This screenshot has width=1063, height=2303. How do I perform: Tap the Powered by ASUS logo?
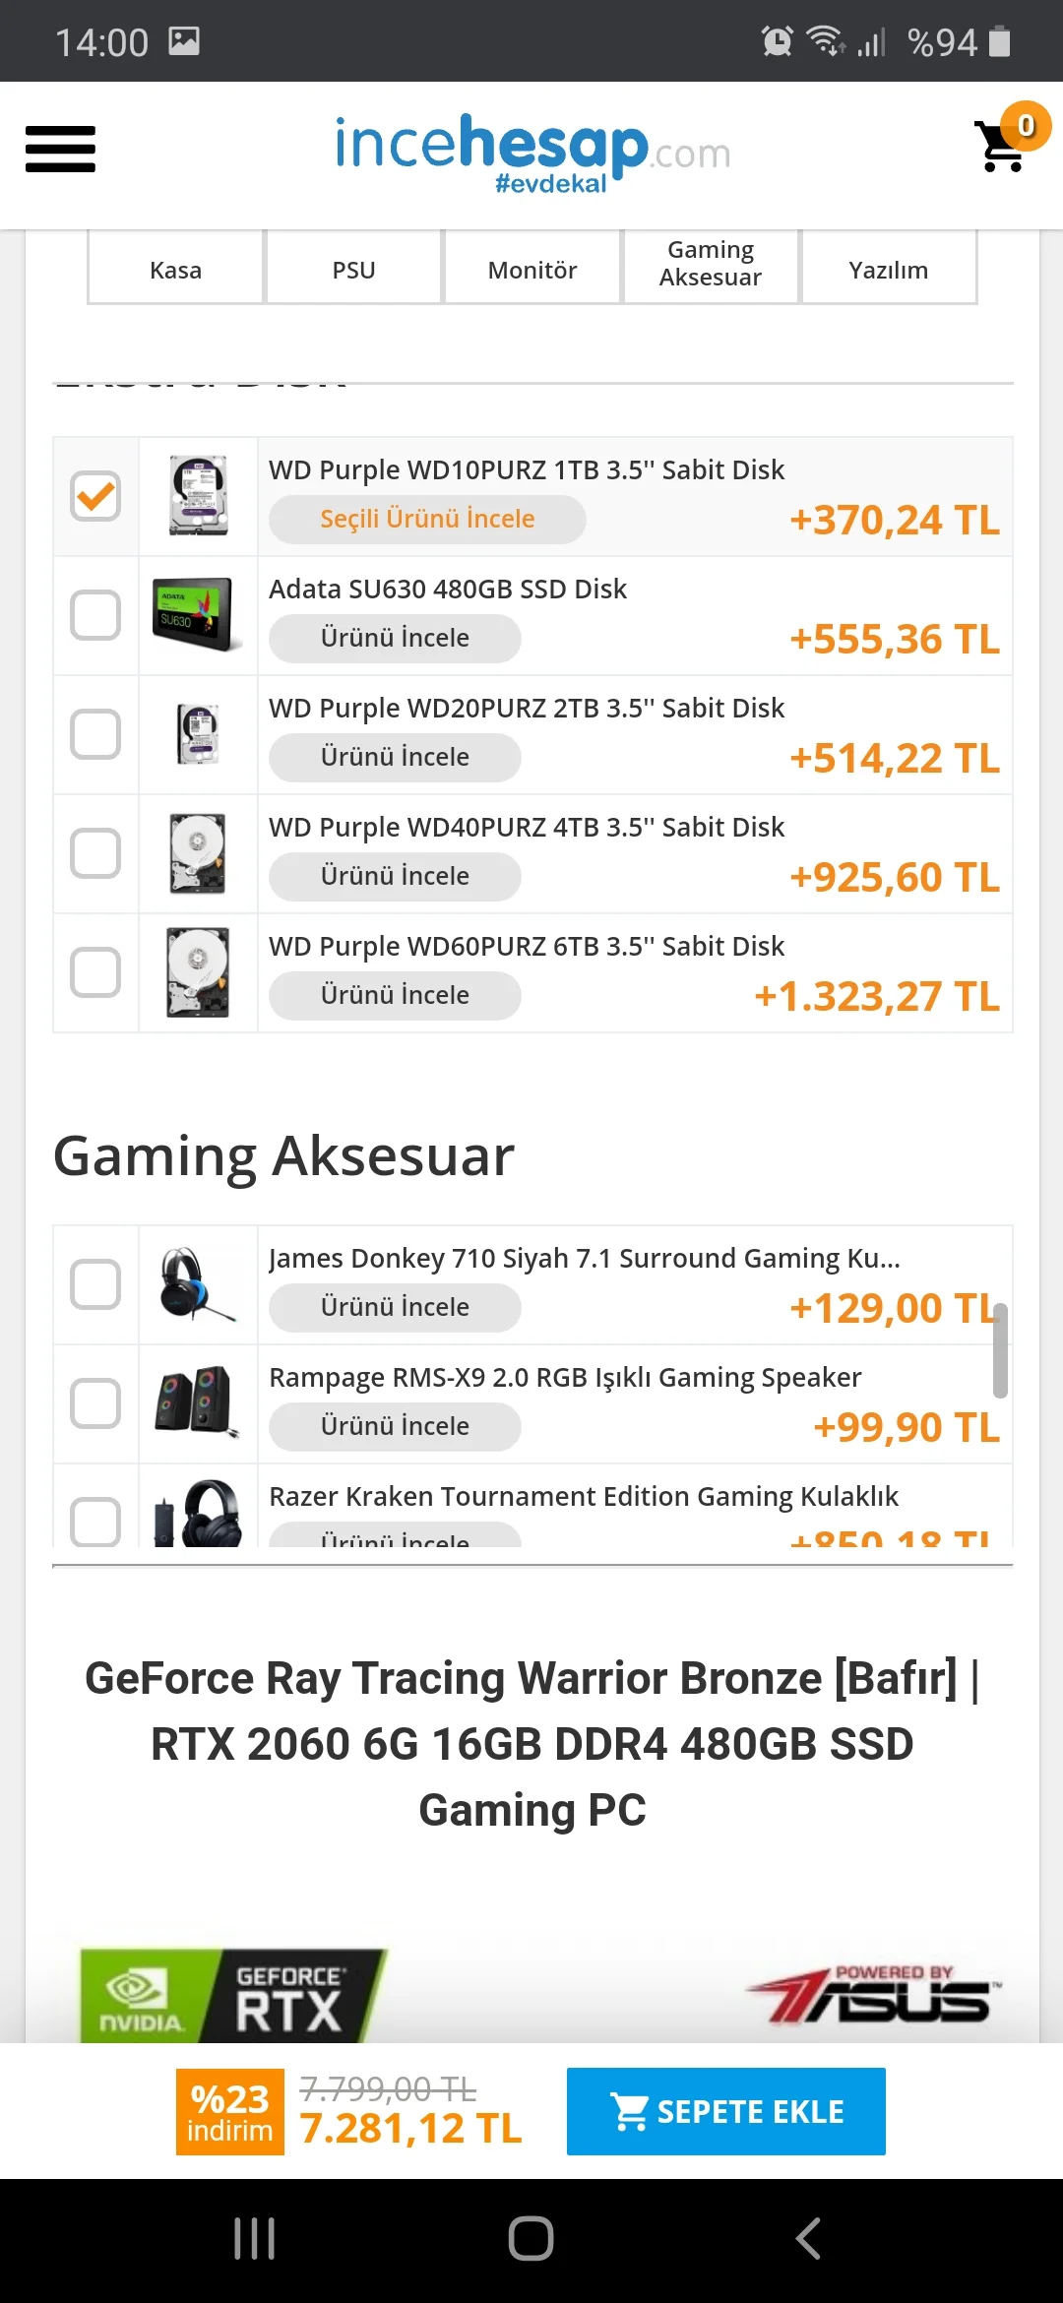pos(873,1995)
